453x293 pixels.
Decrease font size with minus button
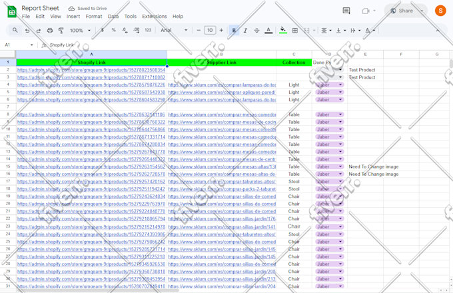point(199,30)
